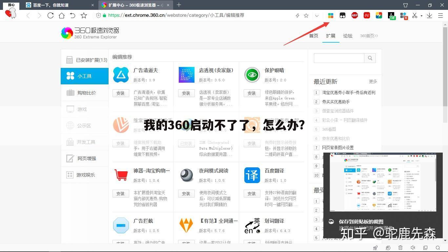The width and height of the screenshot is (448, 252).
Task: Select 扩展 in the site navigation
Action: pyautogui.click(x=331, y=36)
